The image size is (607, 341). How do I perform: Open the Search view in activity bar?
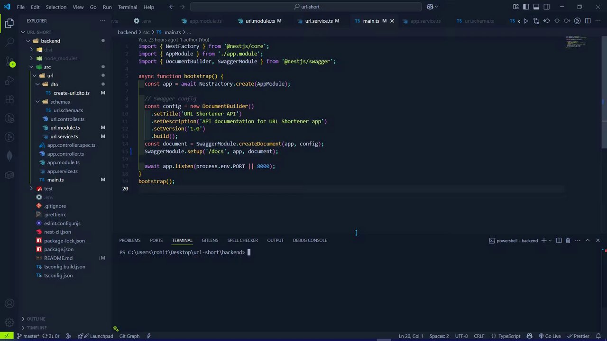(x=9, y=43)
